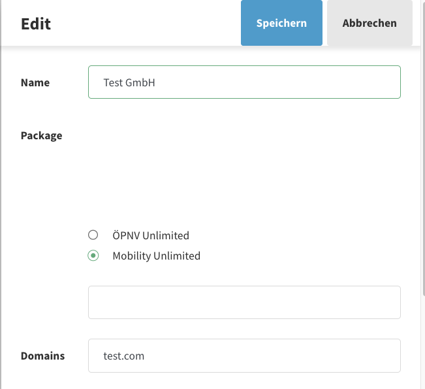
Task: Click the empty right side of the Name field
Action: 326,82
